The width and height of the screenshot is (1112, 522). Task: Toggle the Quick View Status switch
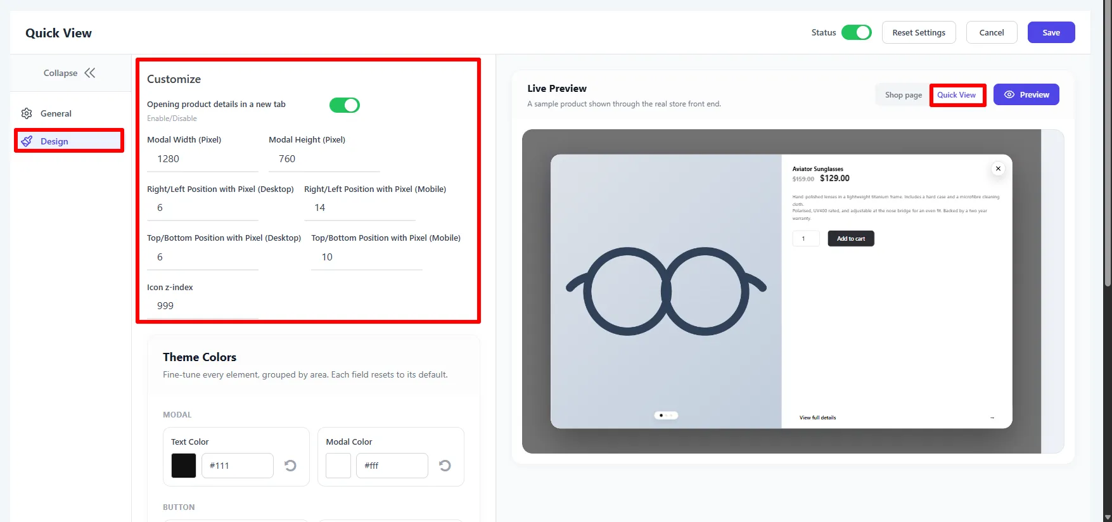coord(857,32)
